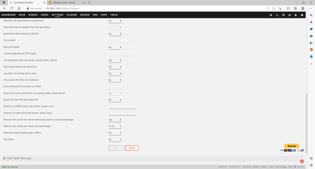The width and height of the screenshot is (315, 169).
Task: Click the browser refresh icon
Action: [x=12, y=8]
